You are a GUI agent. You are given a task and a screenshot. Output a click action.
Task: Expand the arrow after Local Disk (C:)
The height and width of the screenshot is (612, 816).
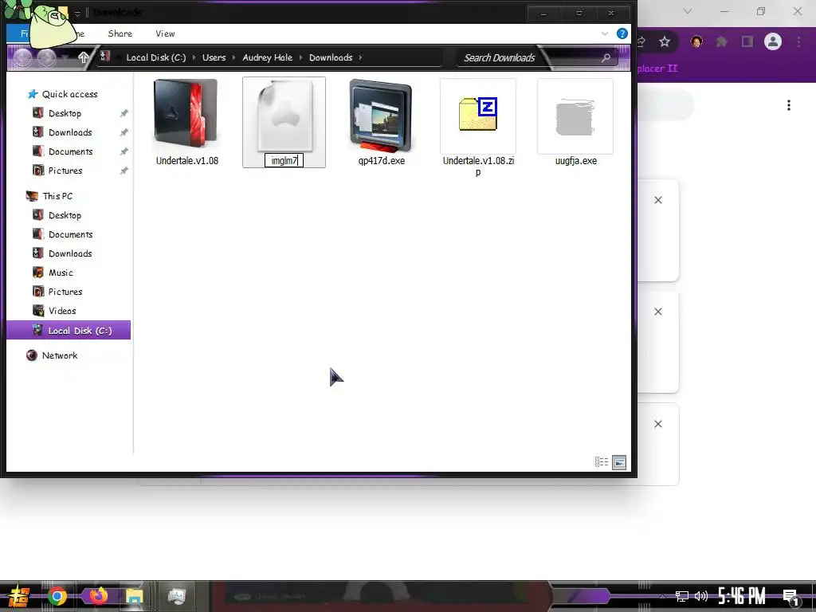[x=194, y=57]
